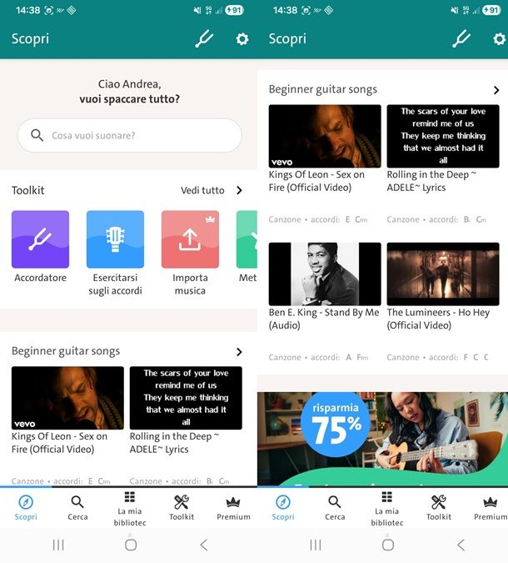Tap 'Canzone • accordi: F C' under Ho Hey
This screenshot has width=508, height=563.
click(437, 357)
